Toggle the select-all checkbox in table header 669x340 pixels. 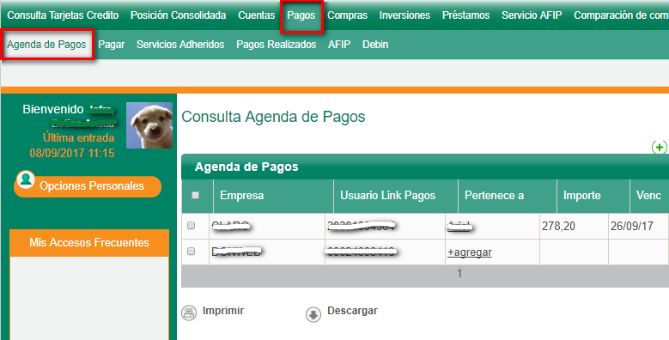(196, 196)
